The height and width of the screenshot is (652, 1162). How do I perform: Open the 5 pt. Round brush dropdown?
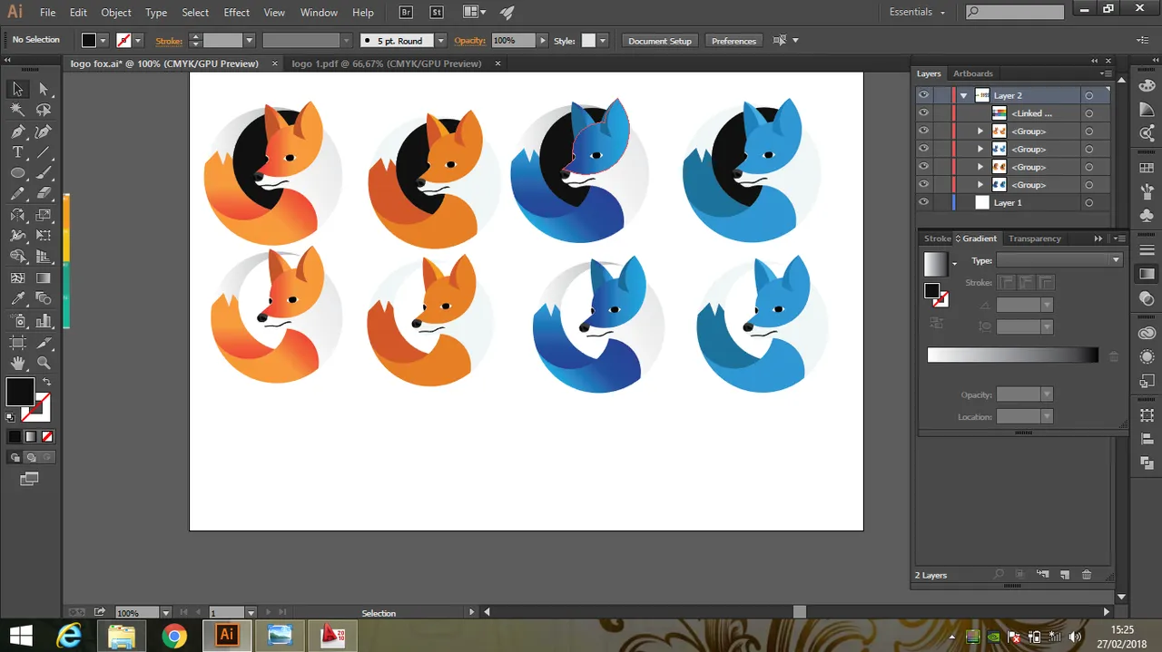(440, 41)
